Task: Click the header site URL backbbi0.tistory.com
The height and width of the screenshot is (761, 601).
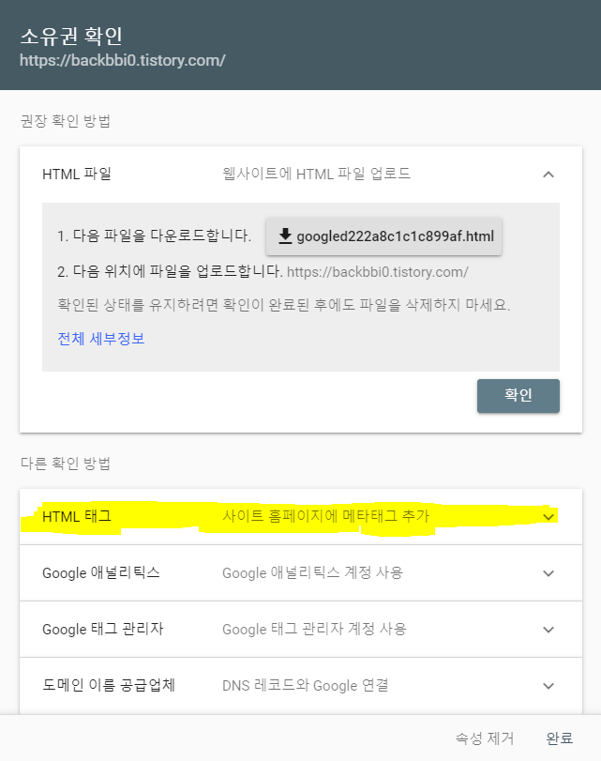Action: pyautogui.click(x=122, y=60)
